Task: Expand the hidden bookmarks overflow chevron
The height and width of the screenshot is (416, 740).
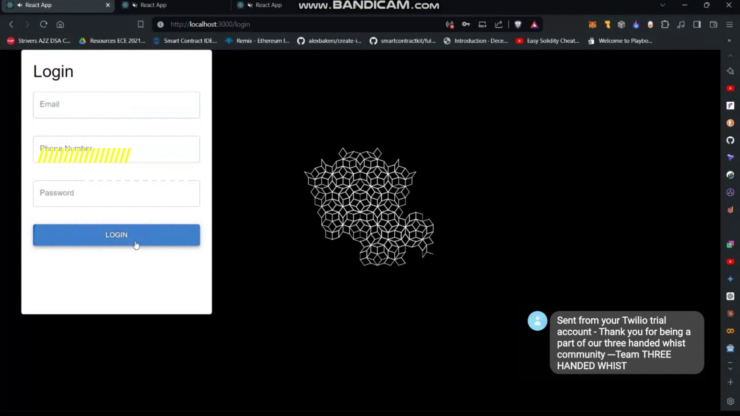Action: pos(729,40)
